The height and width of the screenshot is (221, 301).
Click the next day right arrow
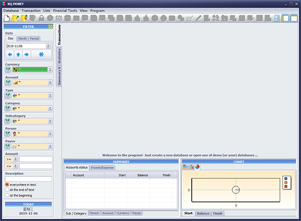pos(26,54)
